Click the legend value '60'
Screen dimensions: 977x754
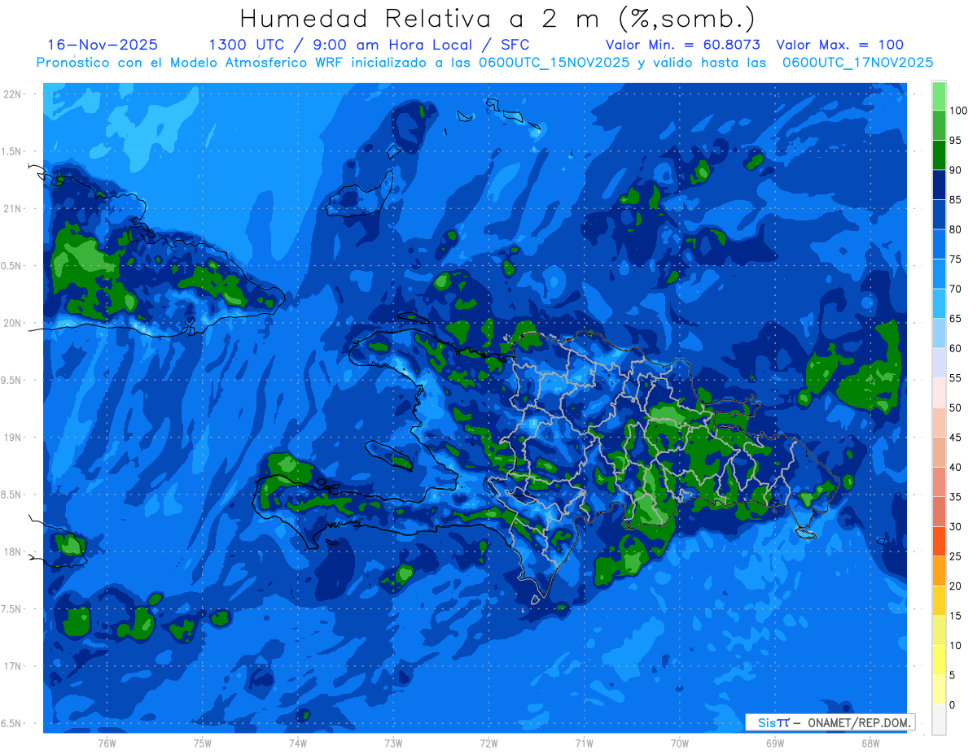click(x=955, y=348)
